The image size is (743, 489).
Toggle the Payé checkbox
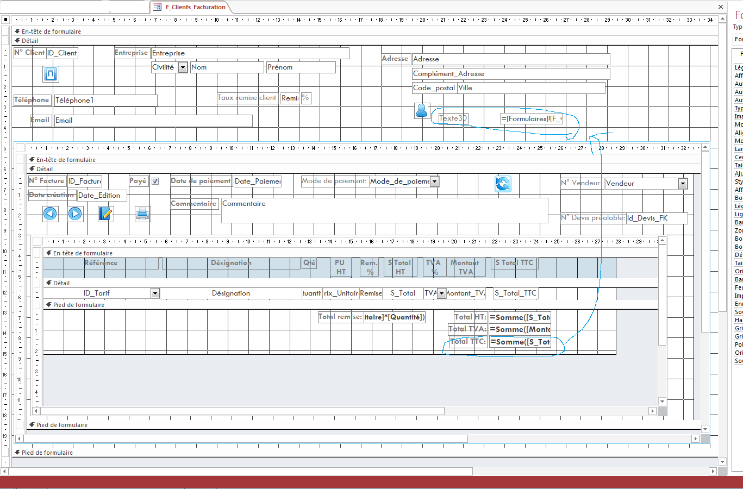tap(155, 181)
